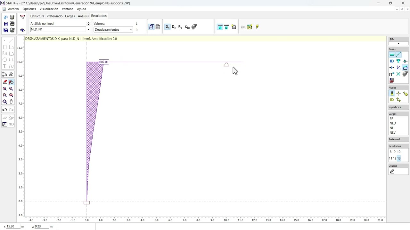Toggle the 3D view button
Viewport: 410px width, 230px height.
[x=11, y=124]
